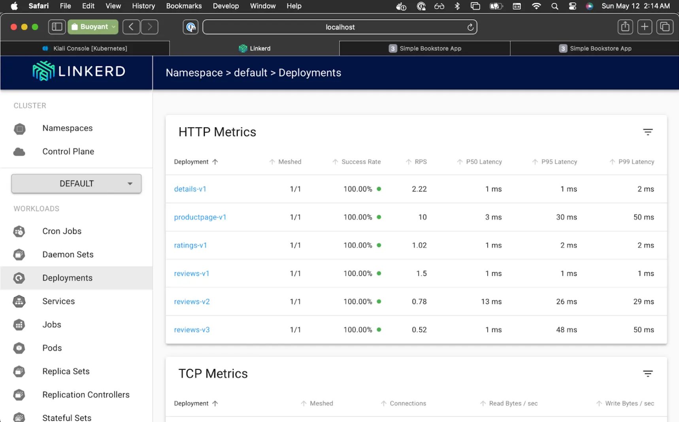
Task: Switch to Kiali Console tab
Action: (85, 49)
